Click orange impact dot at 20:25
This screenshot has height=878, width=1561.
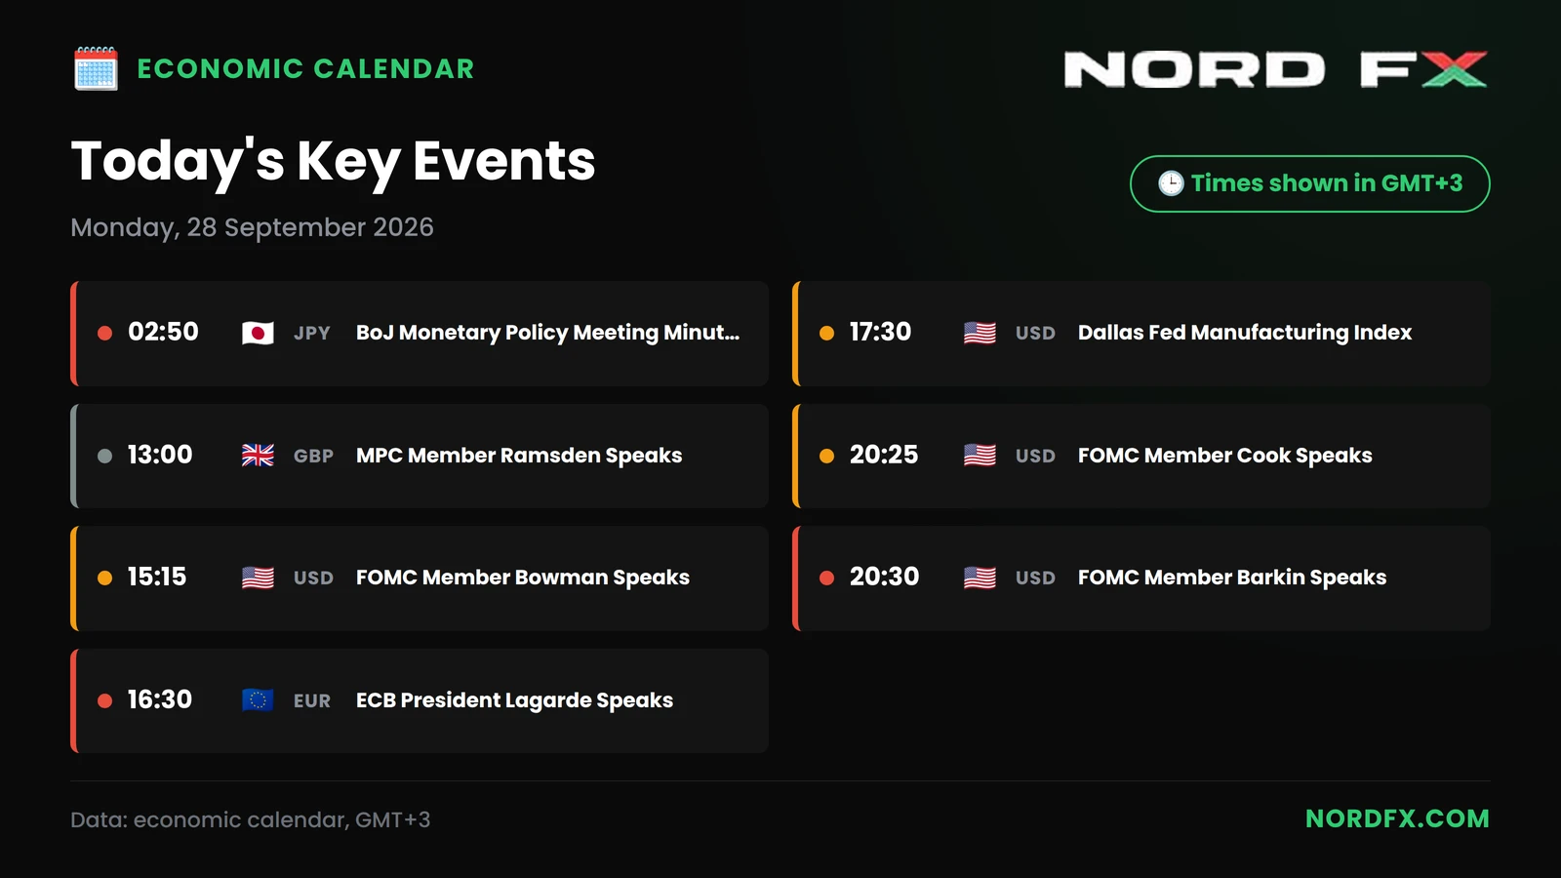pos(826,456)
